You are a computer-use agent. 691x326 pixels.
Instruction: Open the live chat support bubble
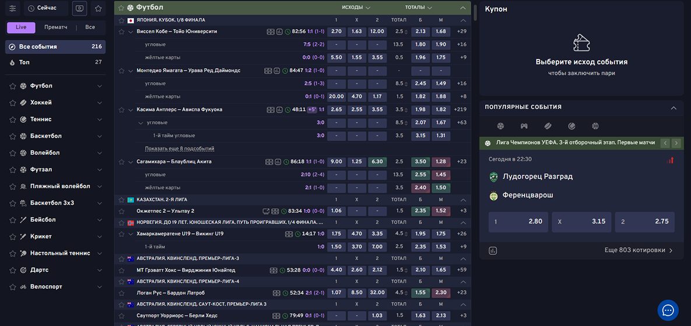tap(668, 310)
